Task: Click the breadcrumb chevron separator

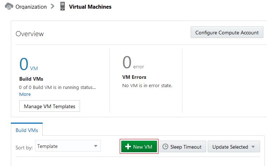Action: 53,7
